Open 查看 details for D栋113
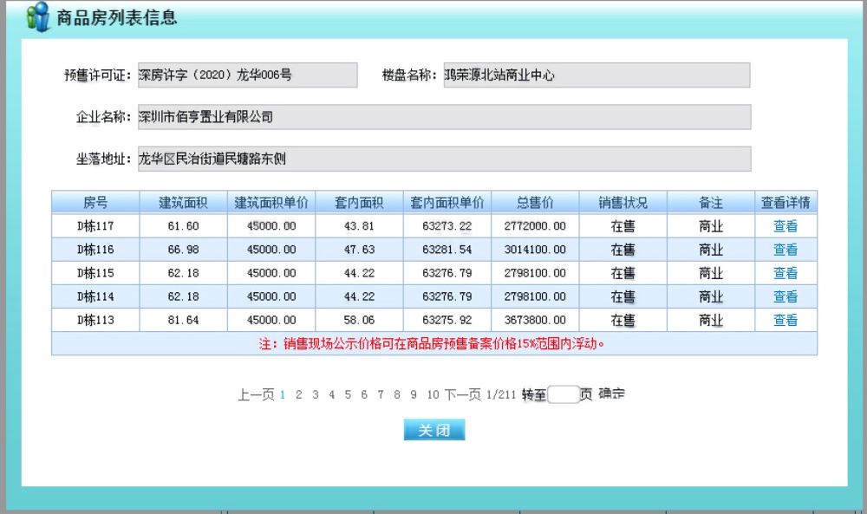 pos(786,320)
